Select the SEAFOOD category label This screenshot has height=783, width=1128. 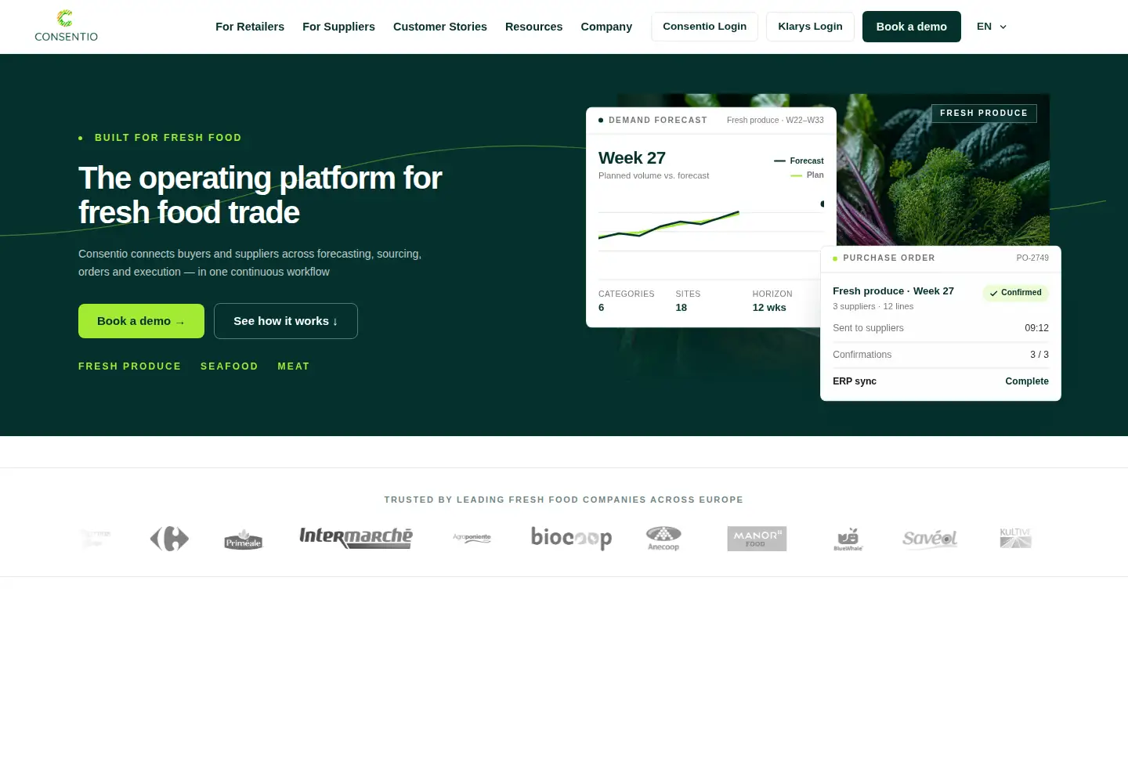(x=230, y=366)
